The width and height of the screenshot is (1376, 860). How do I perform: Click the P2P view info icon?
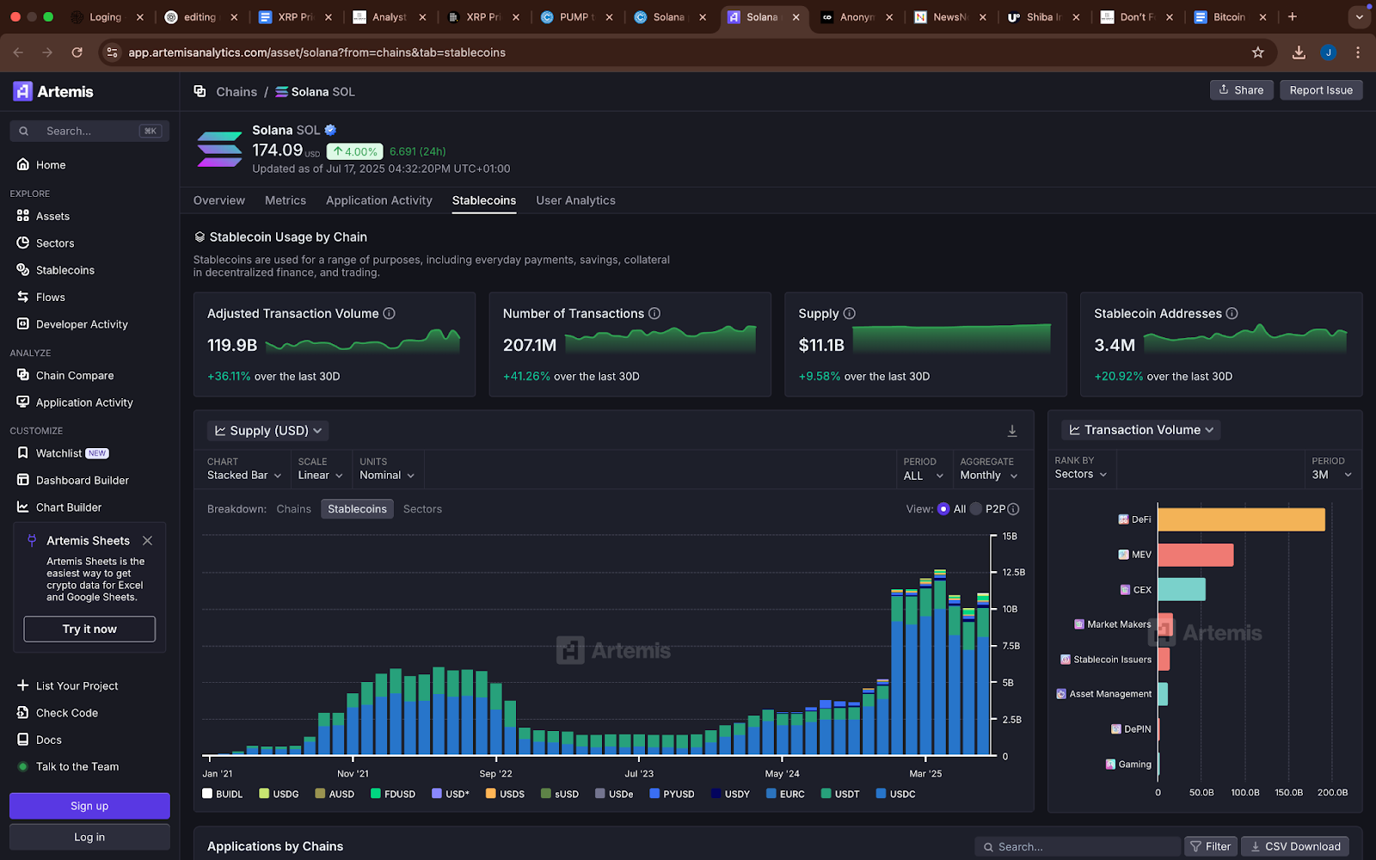pyautogui.click(x=1013, y=509)
